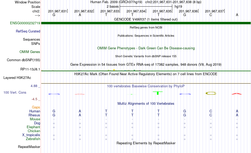Click the 4.88 PhyloP upper scale value

(34, 86)
